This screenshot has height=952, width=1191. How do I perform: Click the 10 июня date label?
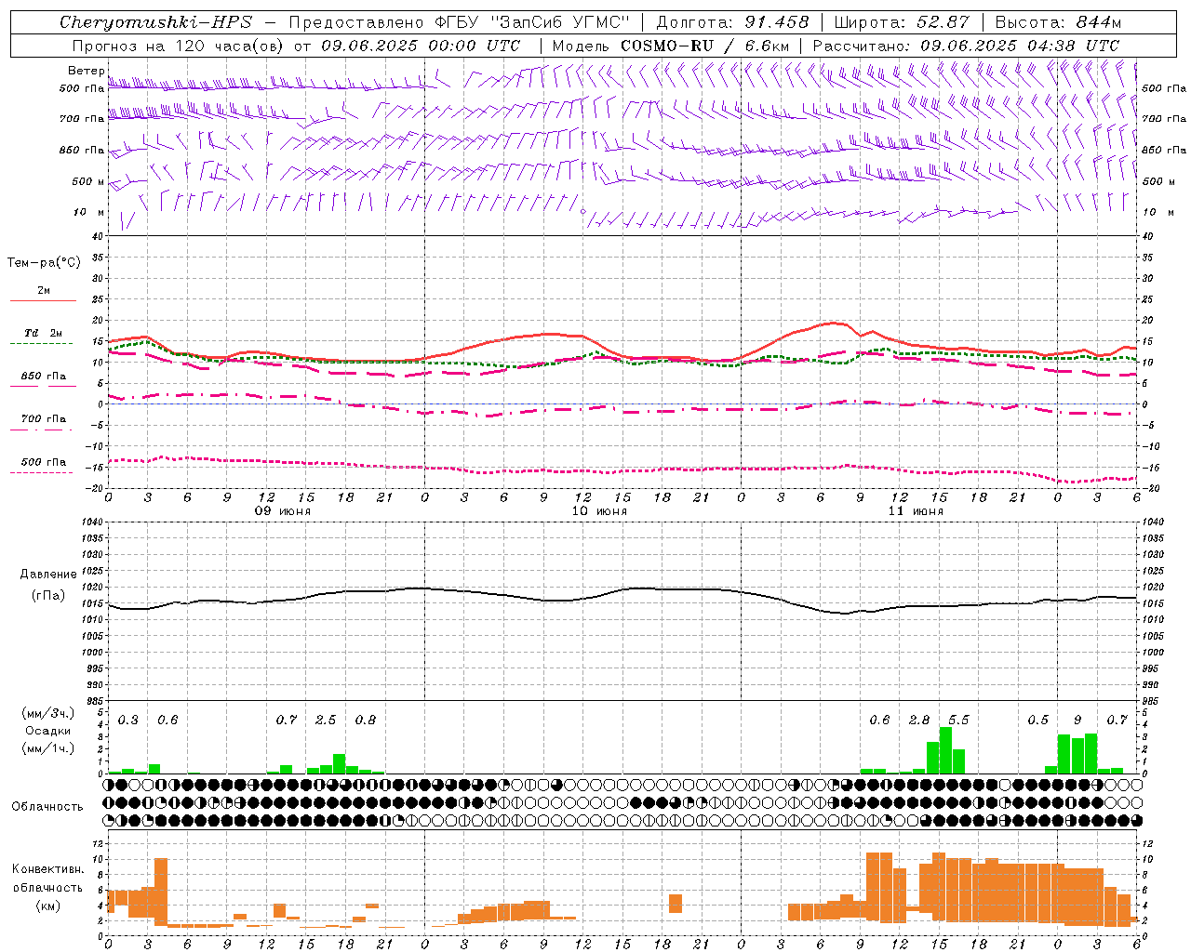tap(599, 511)
